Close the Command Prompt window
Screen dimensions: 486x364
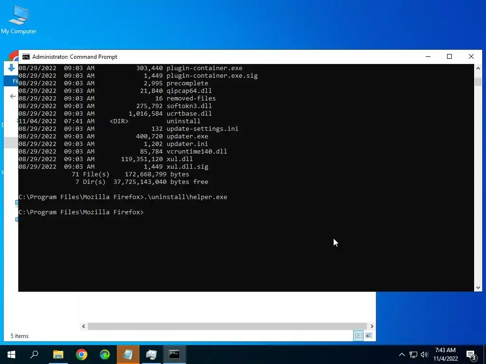471,57
